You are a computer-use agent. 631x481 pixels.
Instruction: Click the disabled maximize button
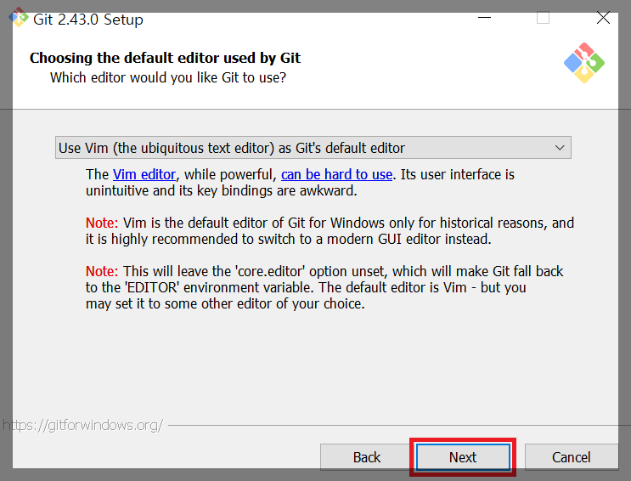pos(543,18)
